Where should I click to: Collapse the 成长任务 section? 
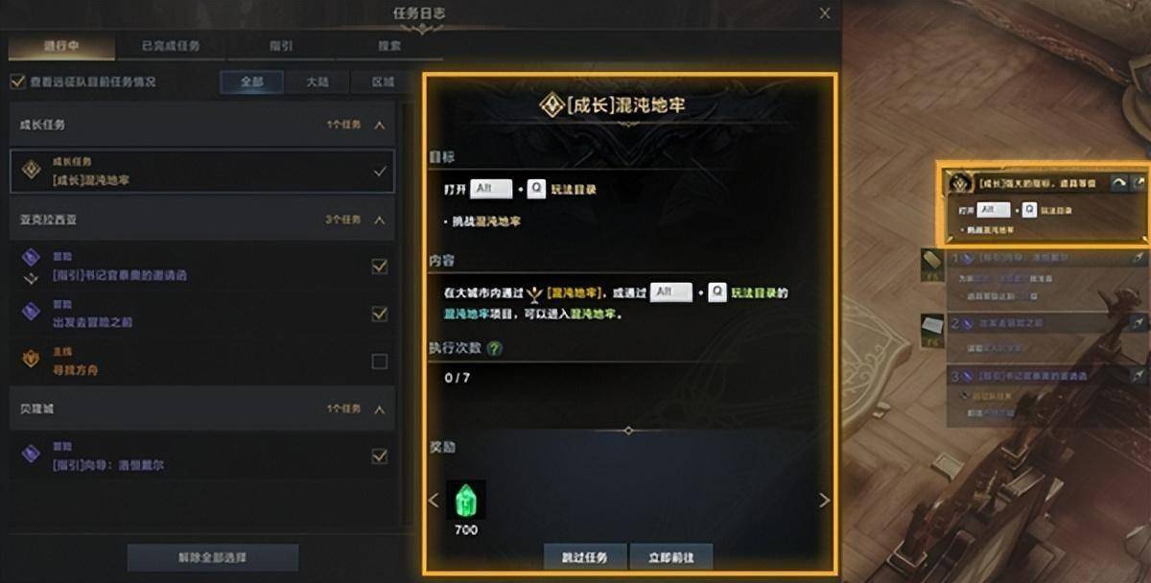tap(379, 125)
